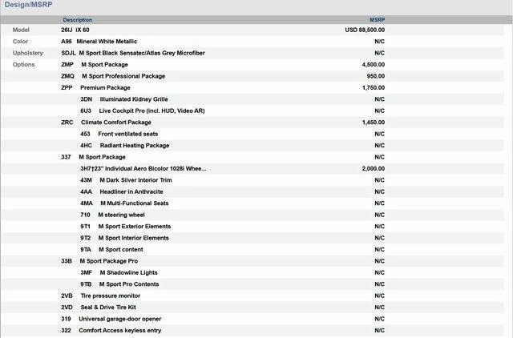The image size is (513, 338).
Task: Click the Description column header
Action: click(x=78, y=19)
